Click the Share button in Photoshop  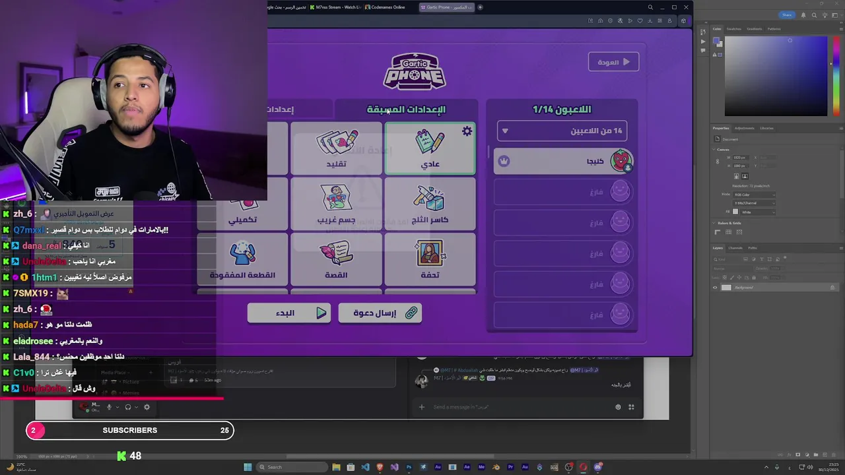pyautogui.click(x=787, y=15)
